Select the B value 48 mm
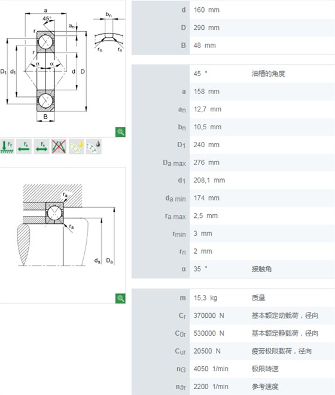 [205, 45]
